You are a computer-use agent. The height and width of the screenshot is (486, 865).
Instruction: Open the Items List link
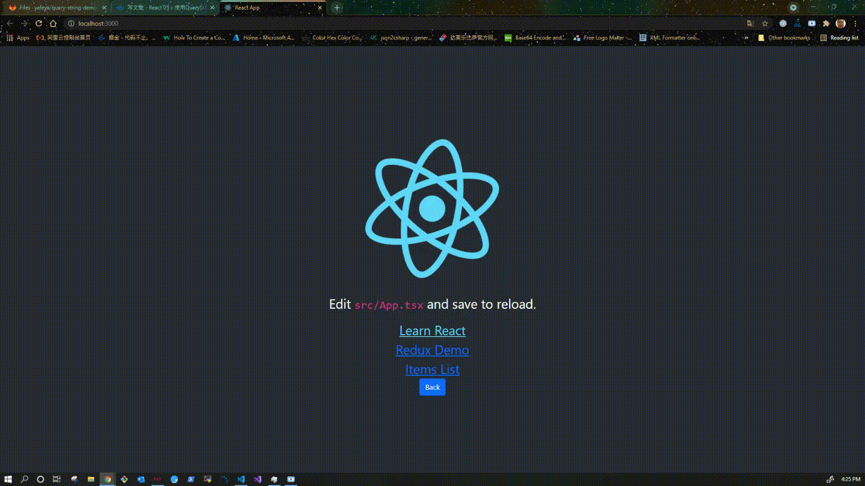click(x=432, y=370)
